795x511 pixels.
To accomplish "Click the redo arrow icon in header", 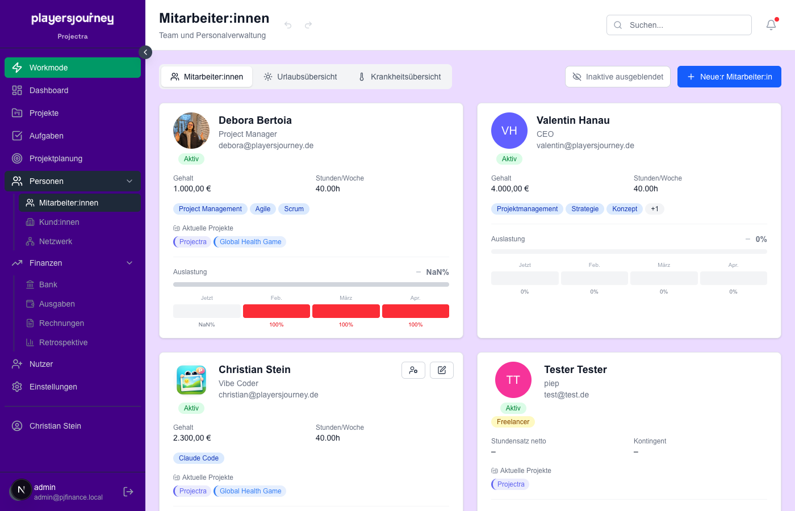I will tap(308, 25).
